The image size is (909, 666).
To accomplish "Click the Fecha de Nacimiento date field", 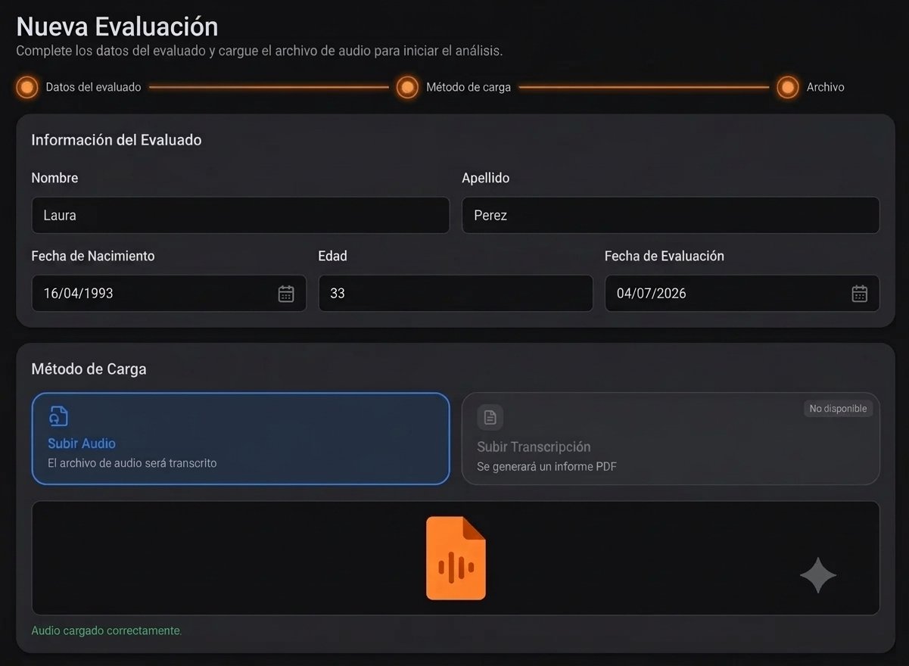I will click(169, 293).
